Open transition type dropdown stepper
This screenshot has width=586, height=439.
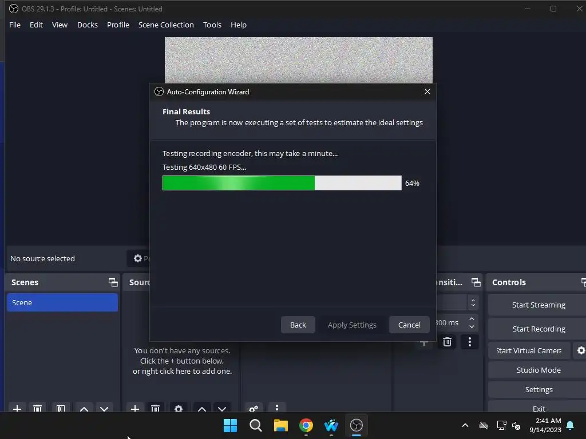click(473, 303)
